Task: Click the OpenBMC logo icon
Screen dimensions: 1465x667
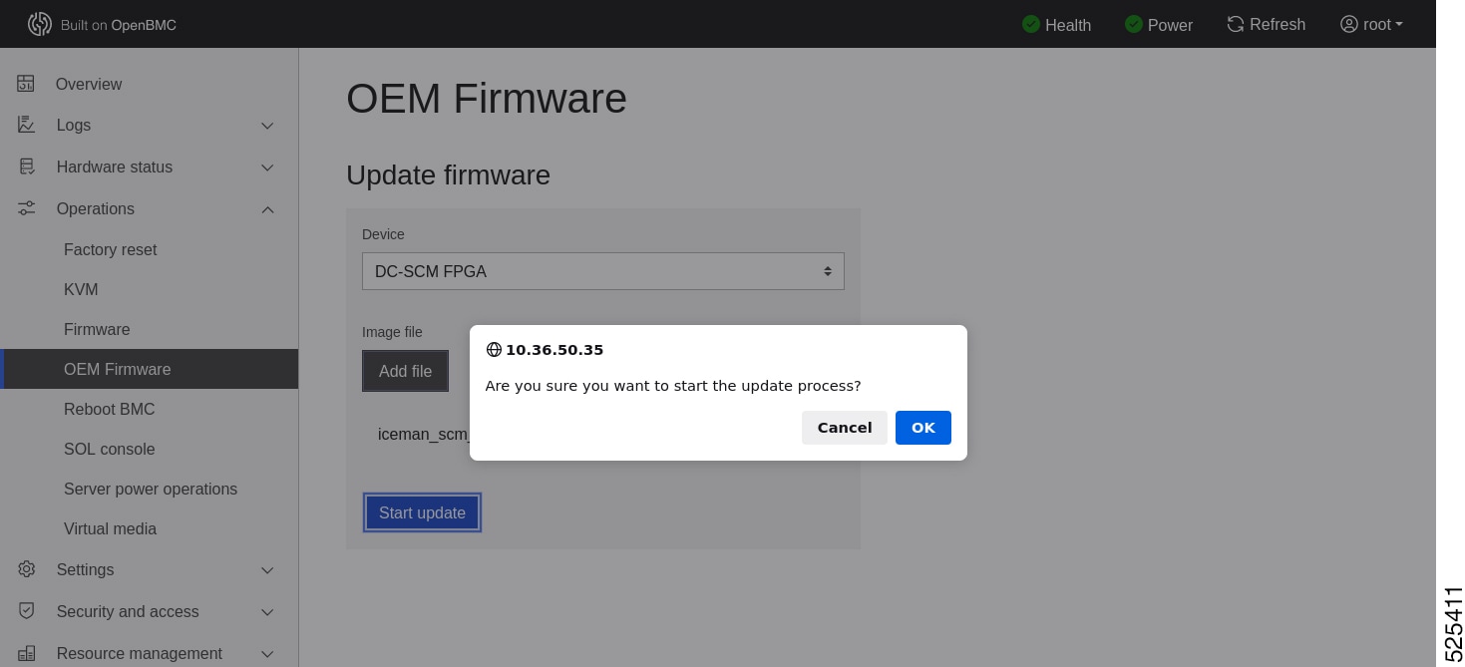Action: pos(39,24)
